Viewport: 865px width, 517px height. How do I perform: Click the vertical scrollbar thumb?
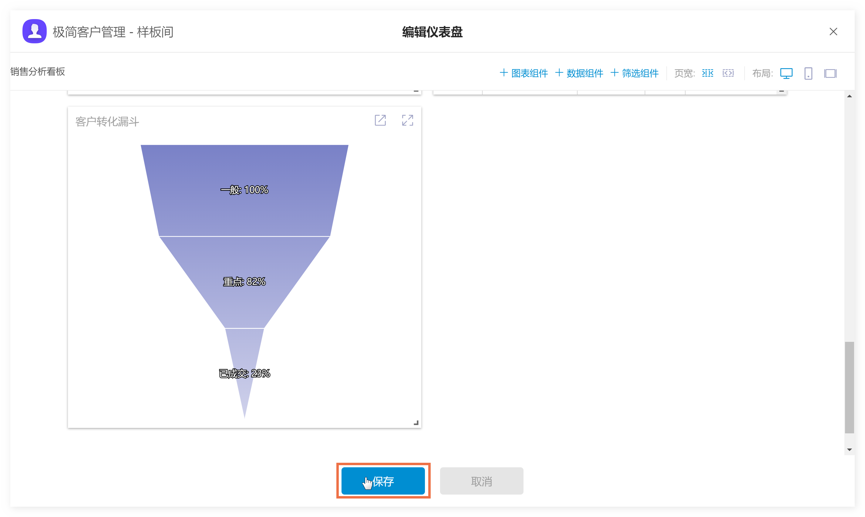[x=849, y=387]
